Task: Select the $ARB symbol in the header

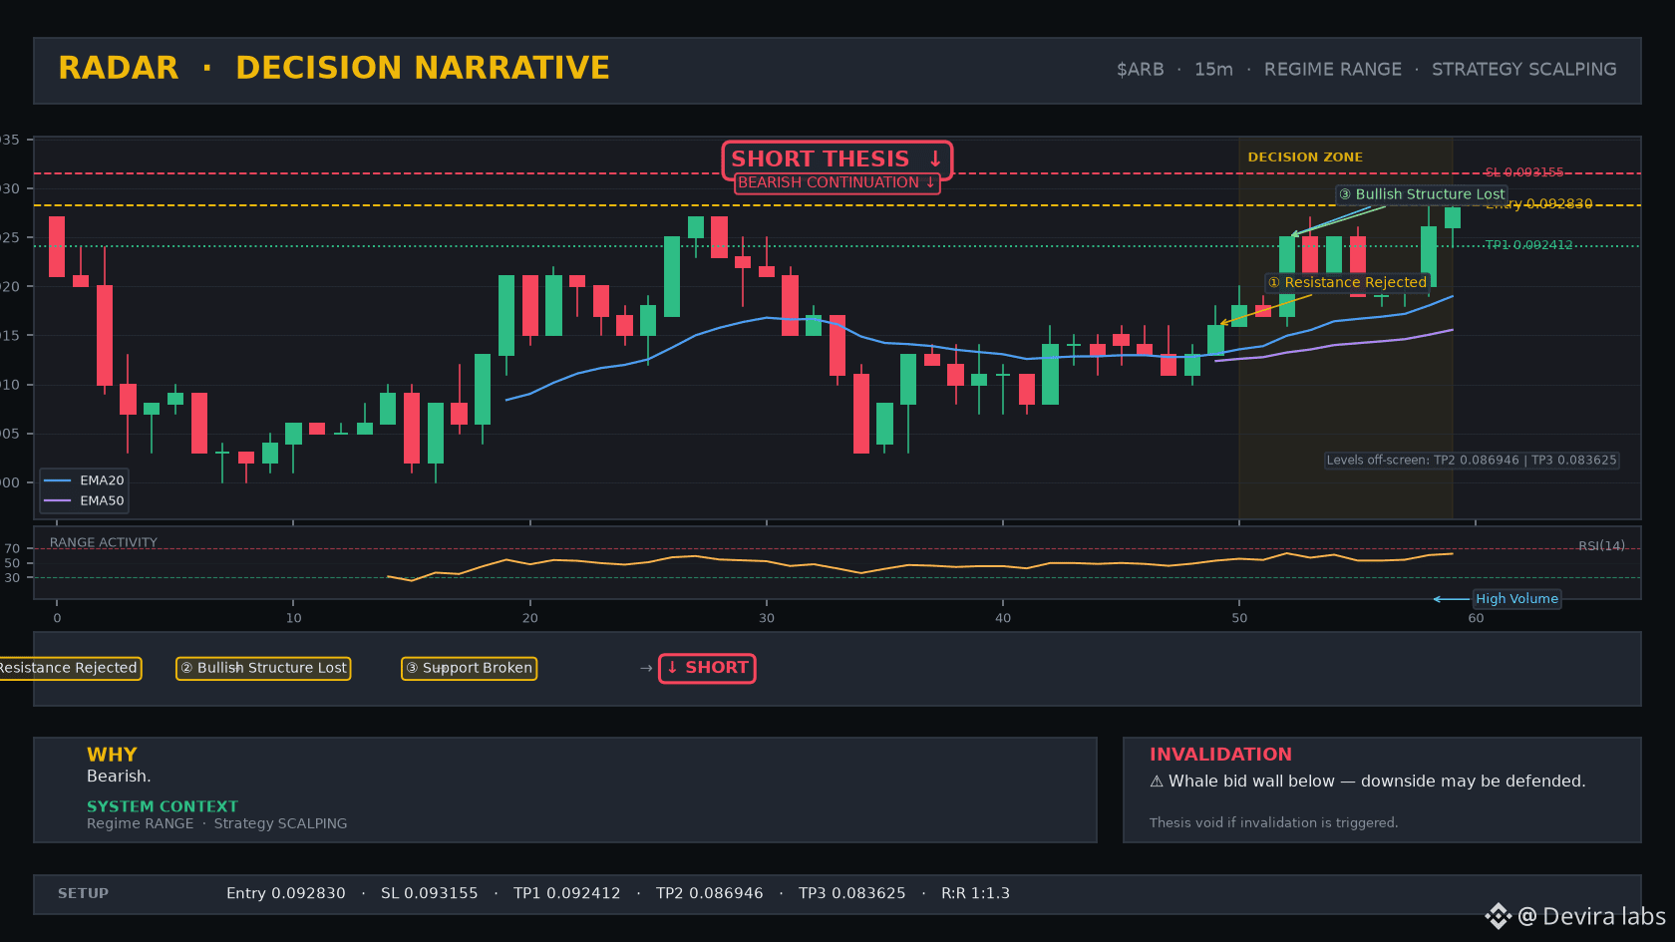Action: click(1140, 70)
